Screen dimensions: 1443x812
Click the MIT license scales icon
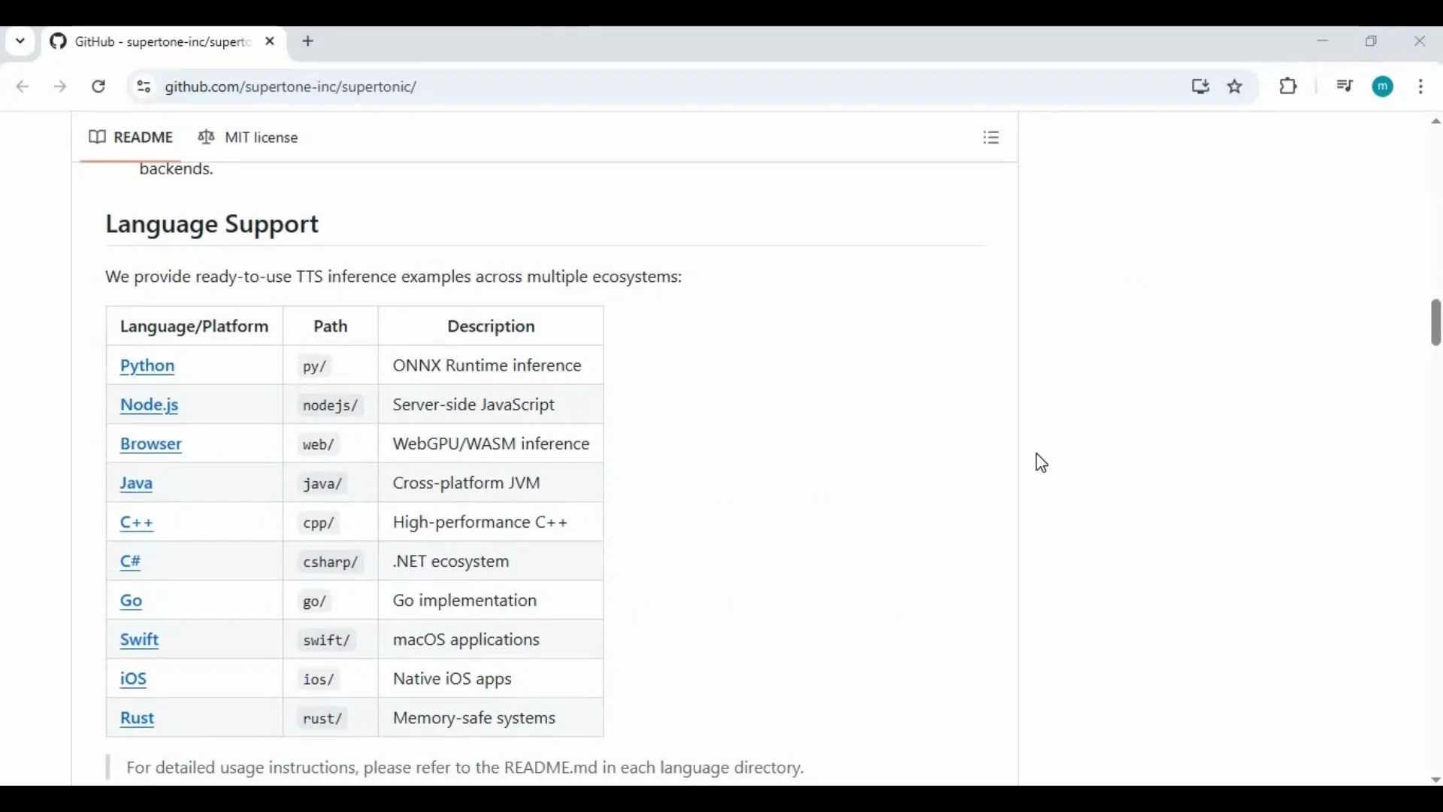(205, 137)
